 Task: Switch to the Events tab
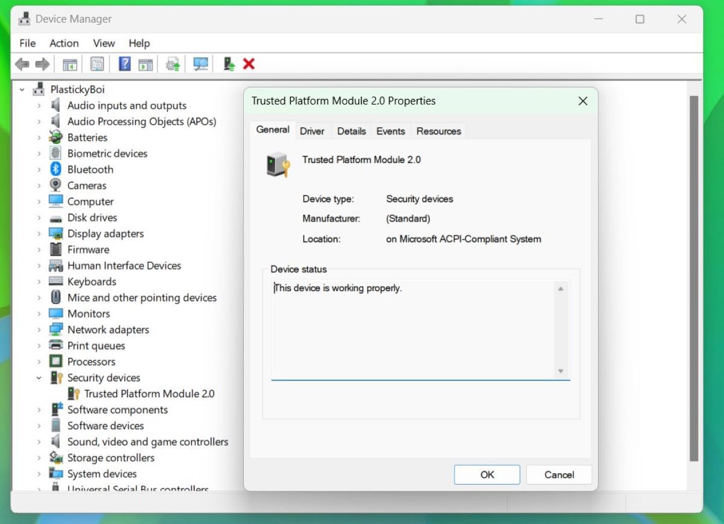point(390,130)
